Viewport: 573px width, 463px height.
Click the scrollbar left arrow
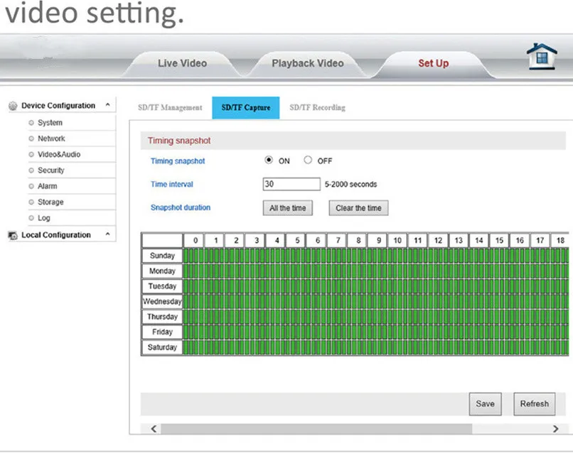pos(154,429)
